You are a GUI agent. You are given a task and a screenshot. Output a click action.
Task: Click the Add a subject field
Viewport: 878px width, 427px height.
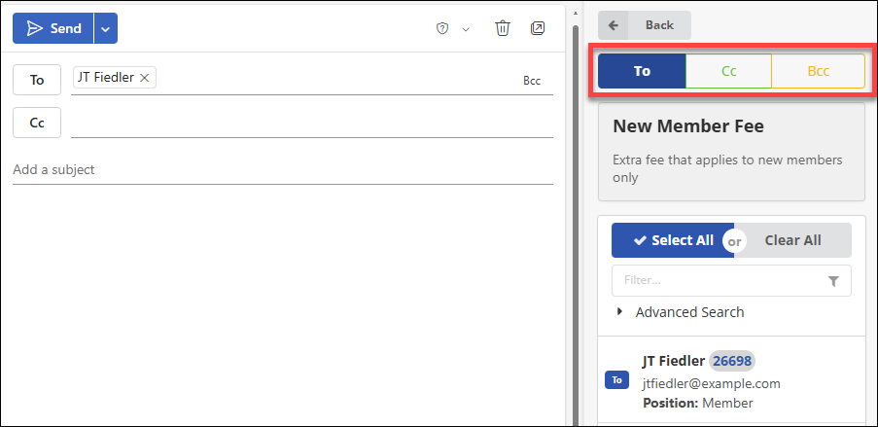coord(282,169)
